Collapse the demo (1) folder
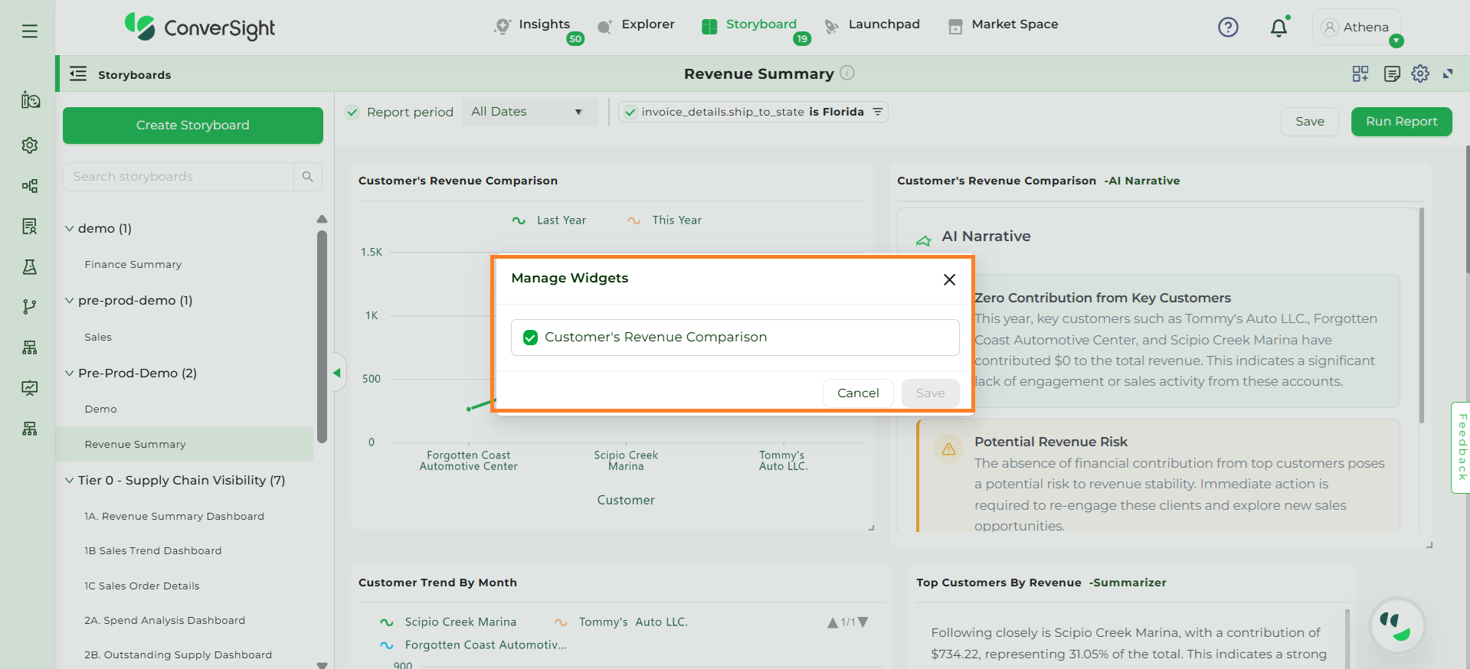Viewport: 1470px width, 669px height. pyautogui.click(x=70, y=229)
